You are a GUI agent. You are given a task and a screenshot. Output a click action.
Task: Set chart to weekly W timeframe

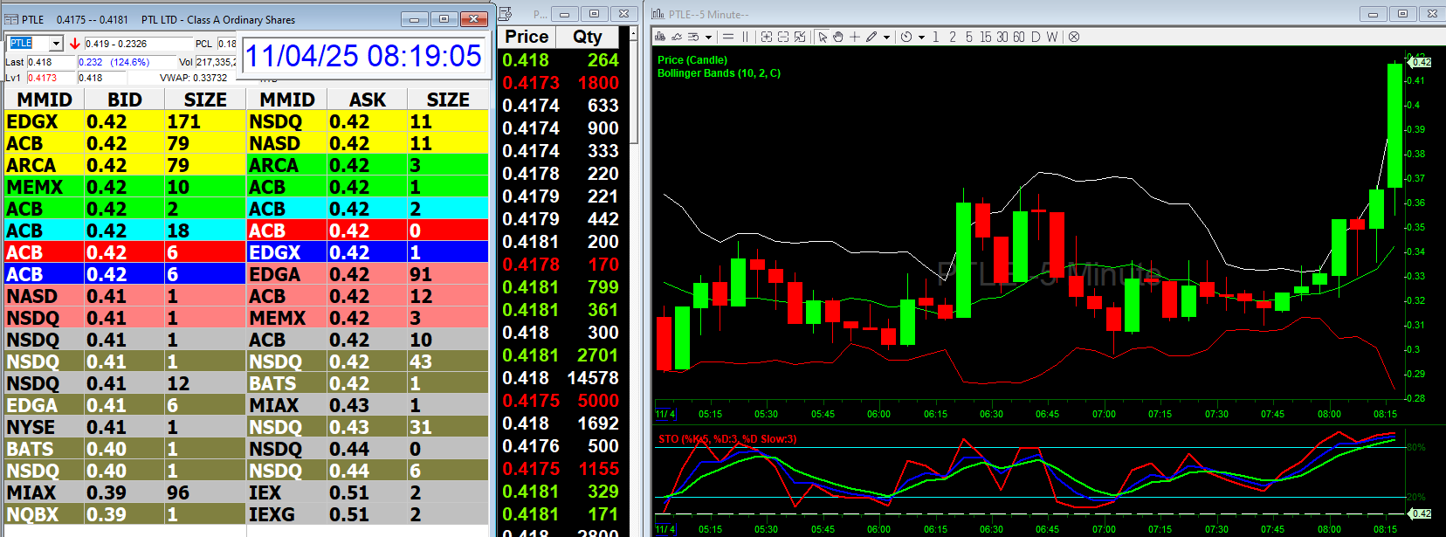point(1052,37)
